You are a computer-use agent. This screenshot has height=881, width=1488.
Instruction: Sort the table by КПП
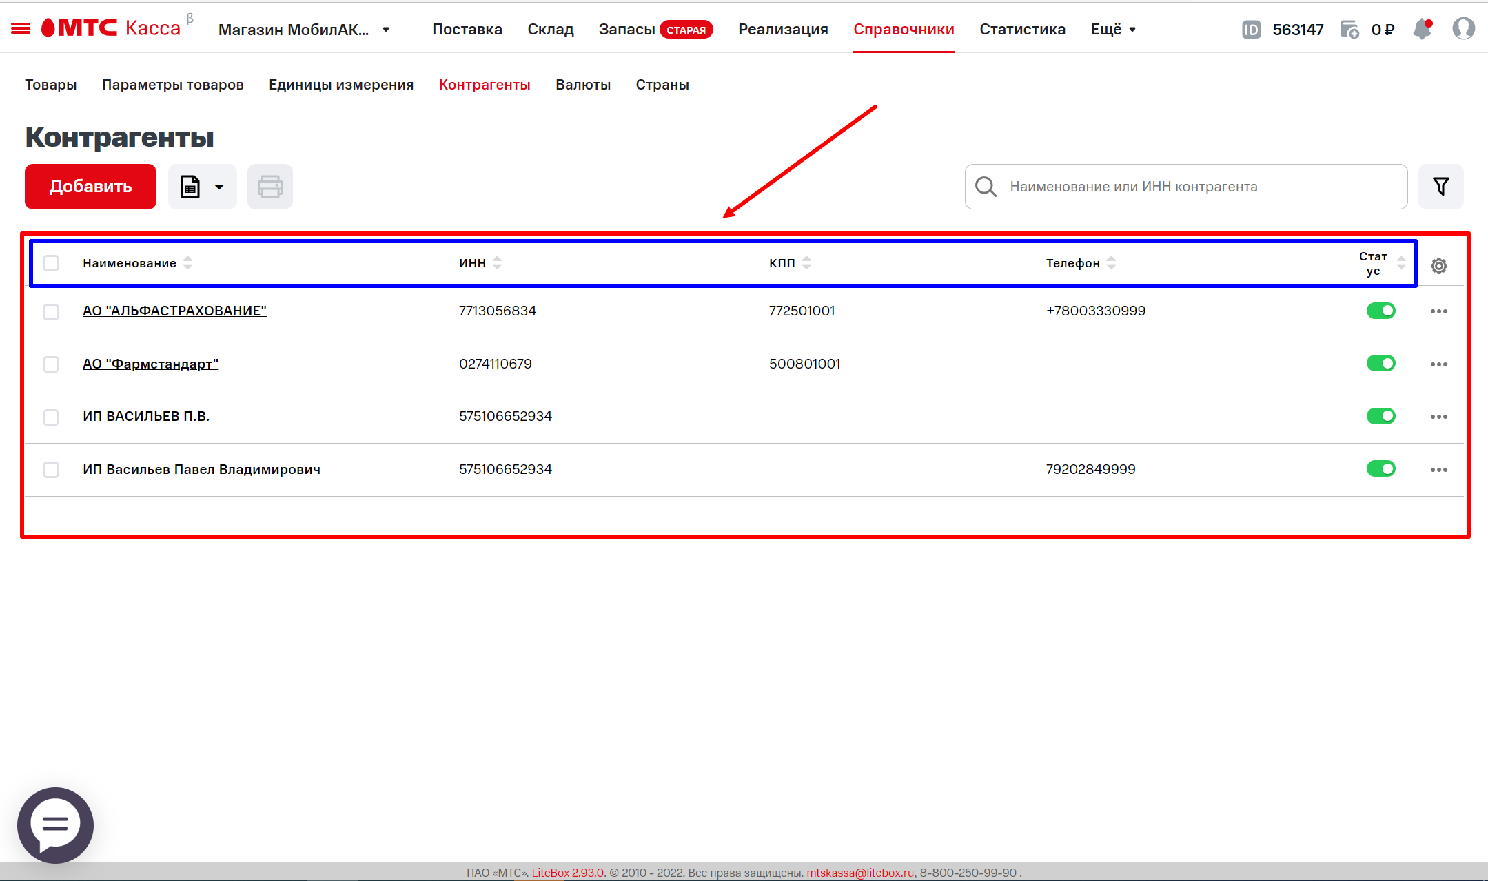click(x=807, y=263)
